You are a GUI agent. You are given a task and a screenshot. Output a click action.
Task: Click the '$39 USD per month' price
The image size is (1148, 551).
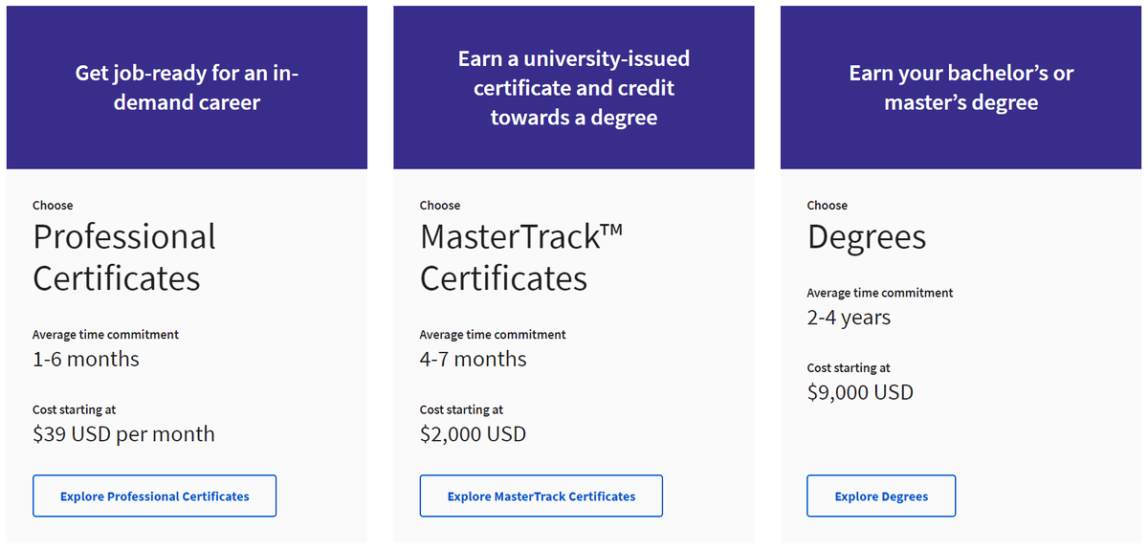[x=123, y=434]
